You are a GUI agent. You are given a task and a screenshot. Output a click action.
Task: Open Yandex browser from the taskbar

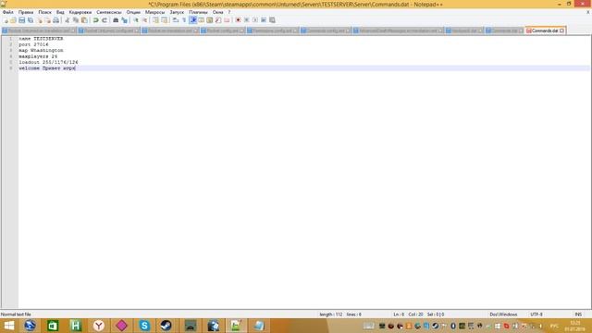coord(99,326)
